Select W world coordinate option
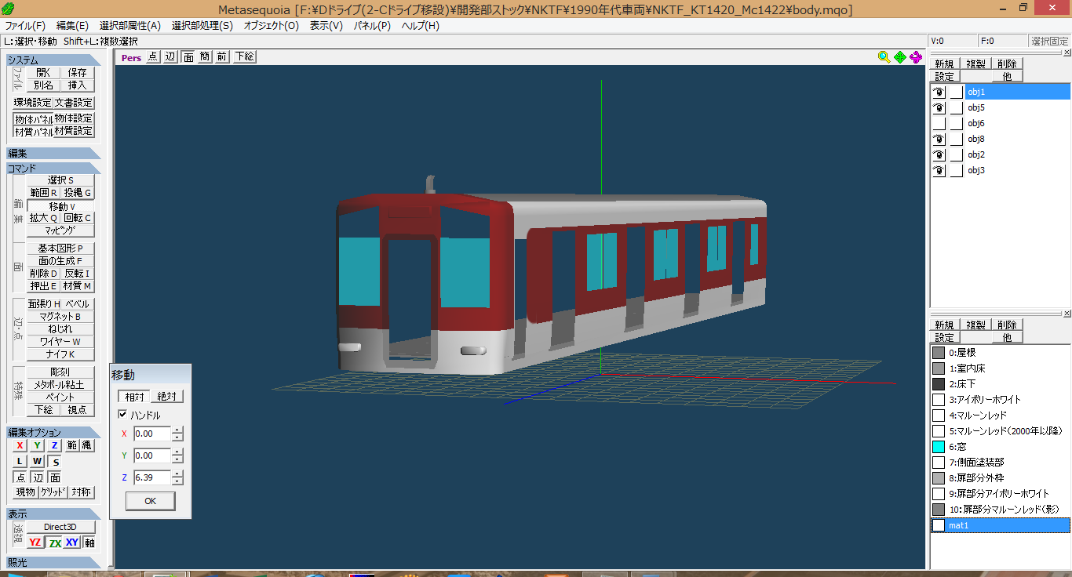 point(37,461)
